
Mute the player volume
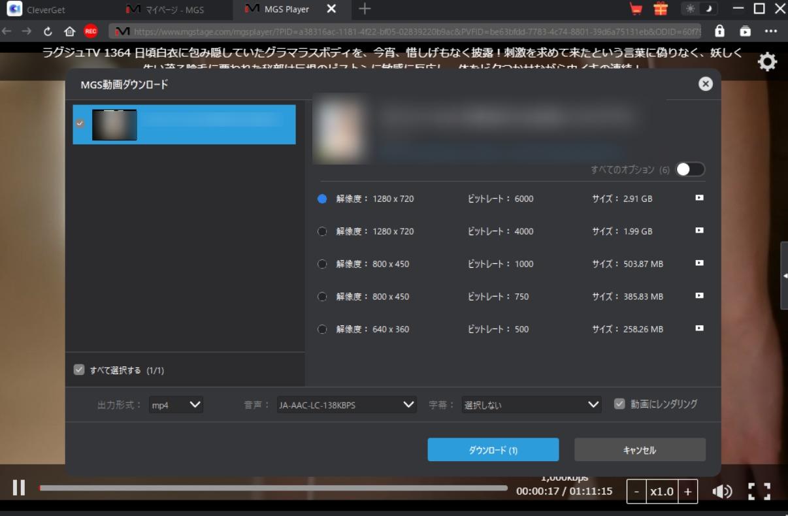722,492
